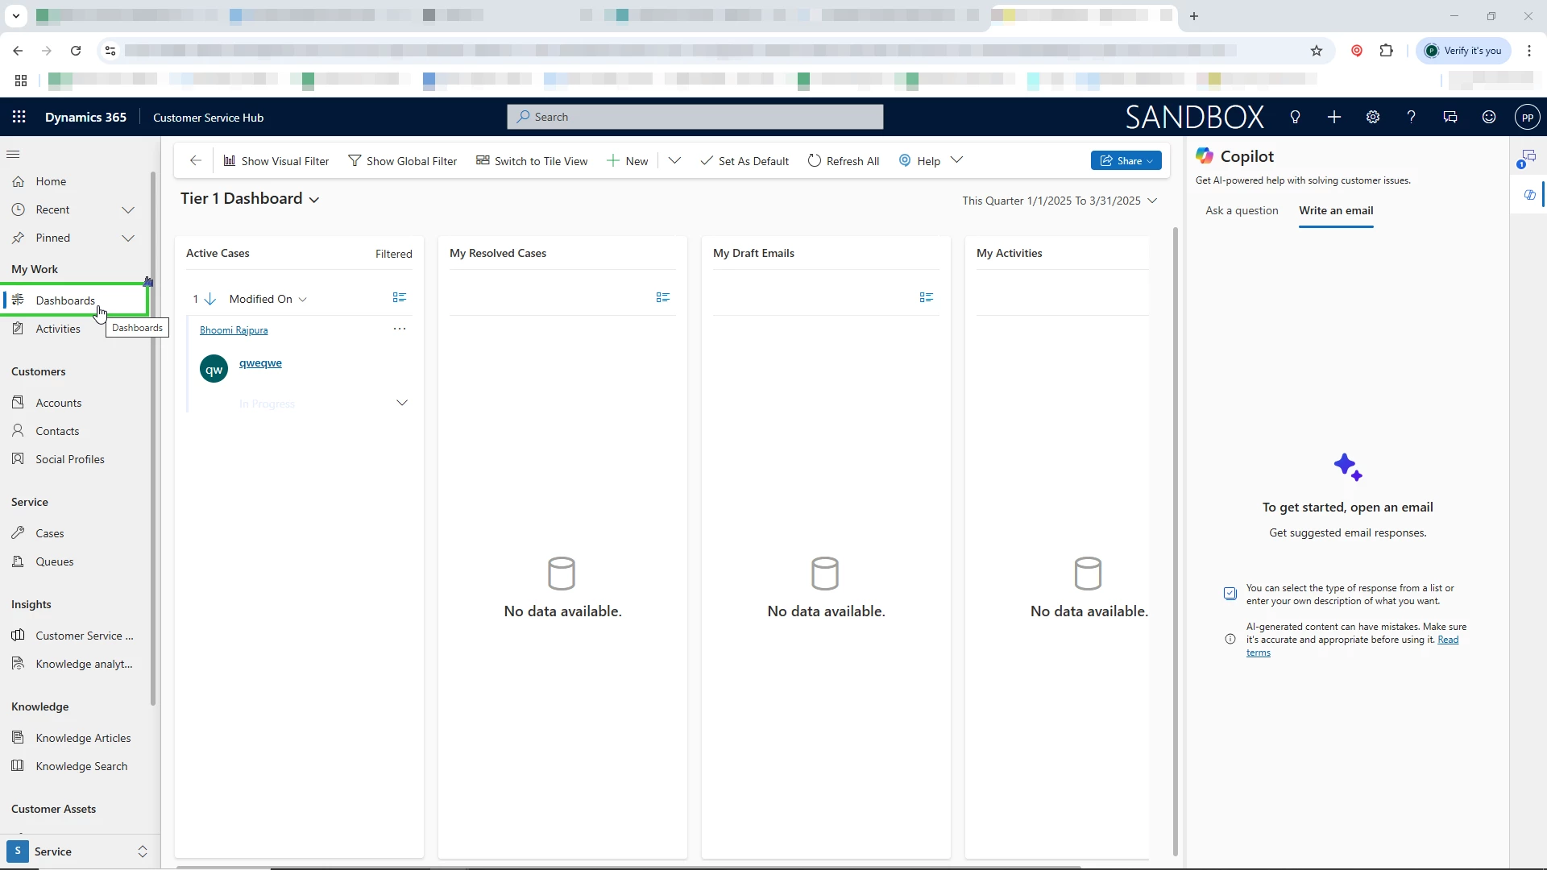Open view options icon in Active Cases
Viewport: 1547px width, 870px height.
pyautogui.click(x=399, y=298)
